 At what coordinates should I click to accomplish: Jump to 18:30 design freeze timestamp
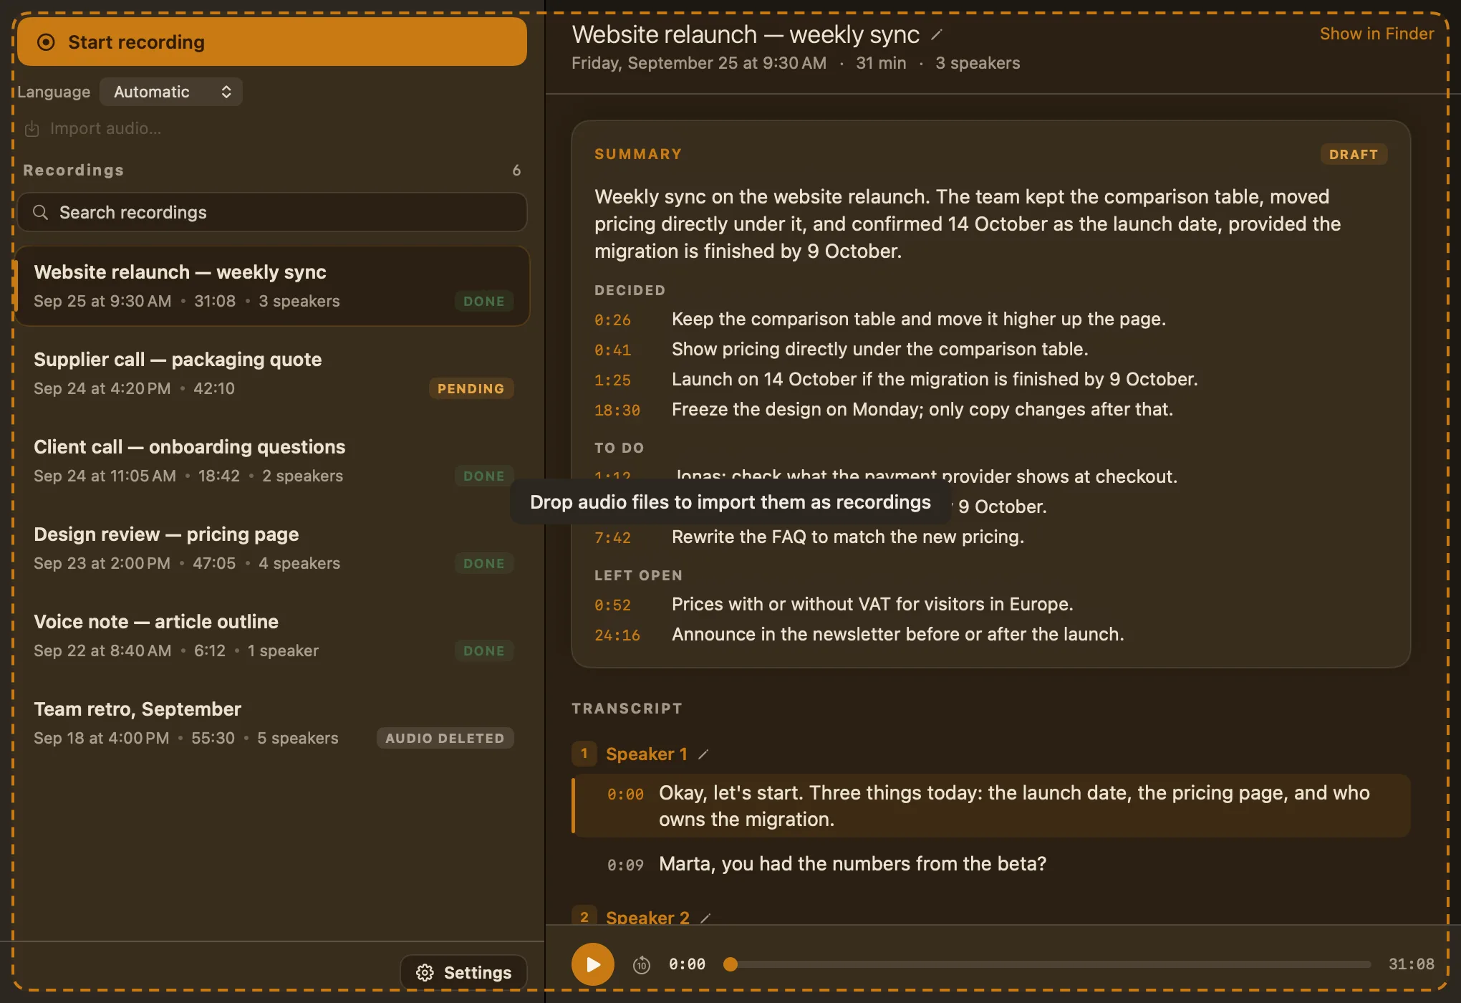[x=617, y=410]
